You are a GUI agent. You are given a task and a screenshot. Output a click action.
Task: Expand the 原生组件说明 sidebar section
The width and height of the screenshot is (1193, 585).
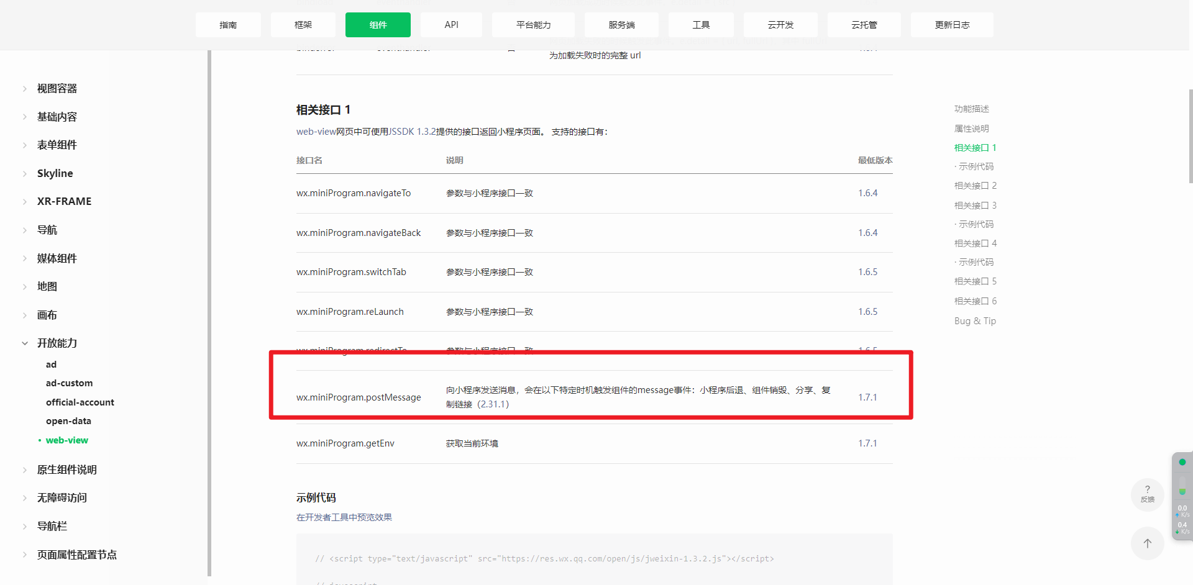66,469
